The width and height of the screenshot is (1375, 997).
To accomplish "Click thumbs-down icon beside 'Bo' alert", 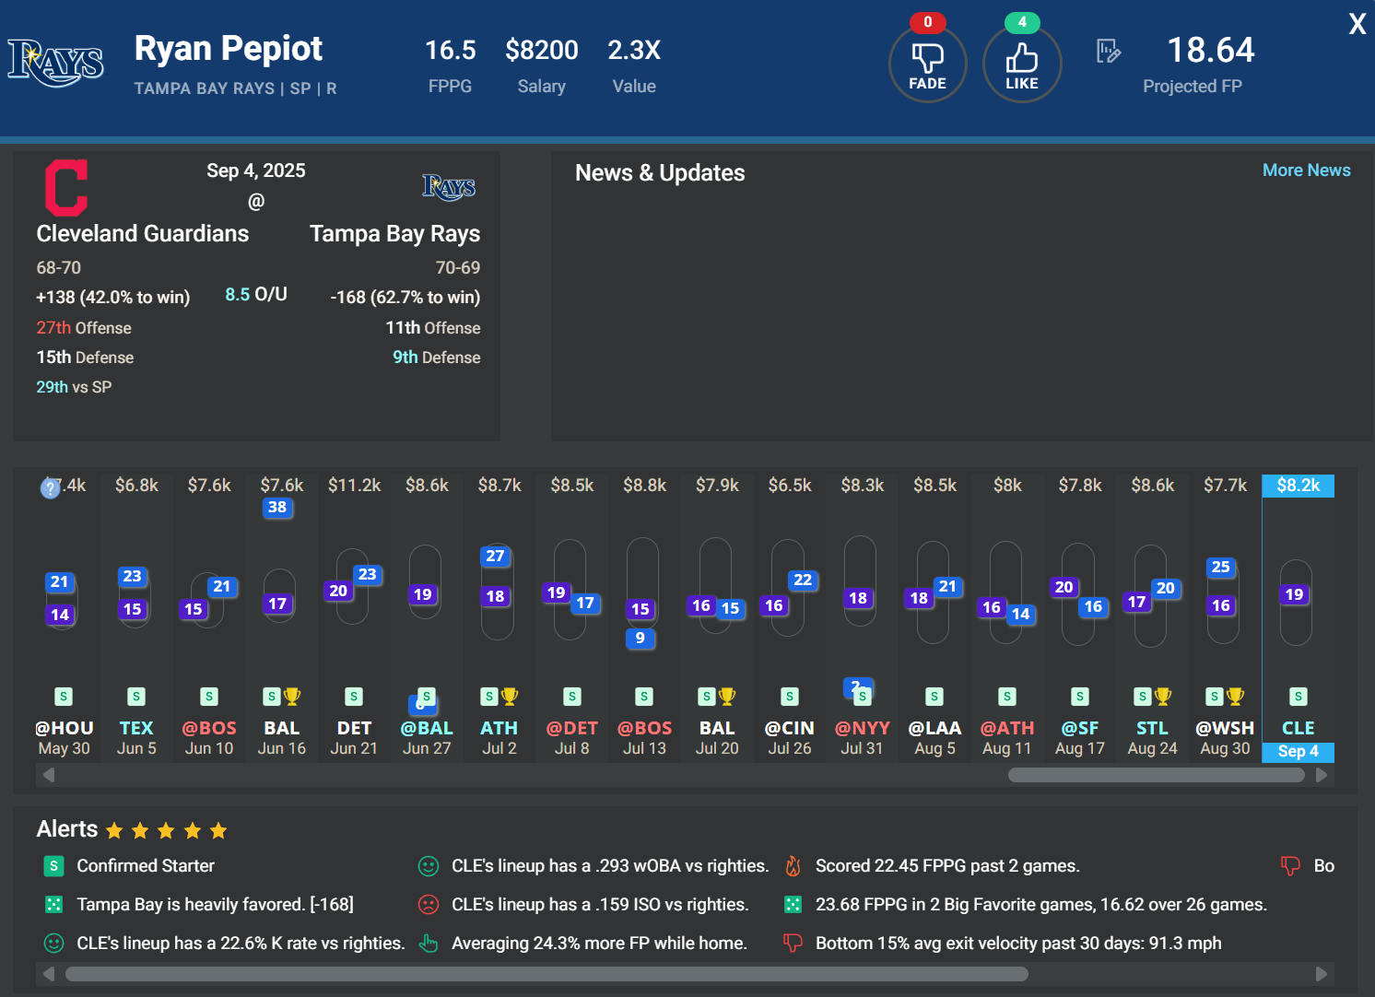I will pyautogui.click(x=1290, y=866).
